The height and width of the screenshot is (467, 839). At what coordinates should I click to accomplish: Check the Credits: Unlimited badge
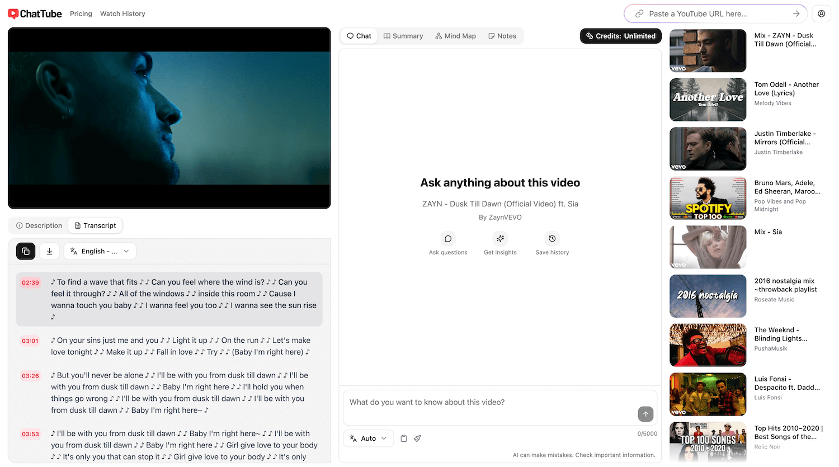(x=621, y=35)
